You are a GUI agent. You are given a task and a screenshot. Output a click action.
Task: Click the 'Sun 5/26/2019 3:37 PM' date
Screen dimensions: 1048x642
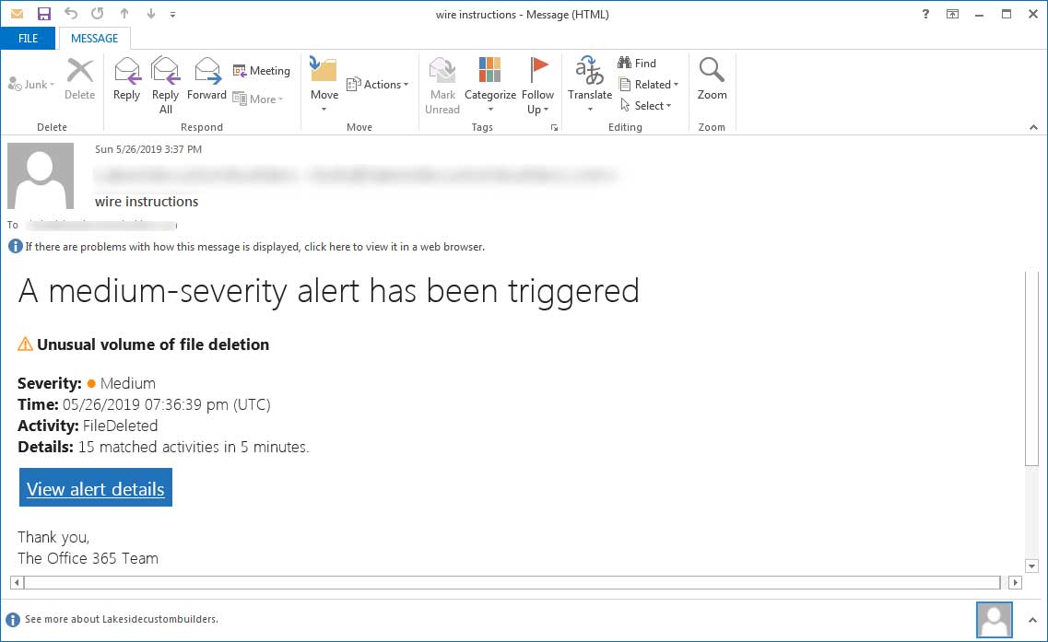[148, 149]
